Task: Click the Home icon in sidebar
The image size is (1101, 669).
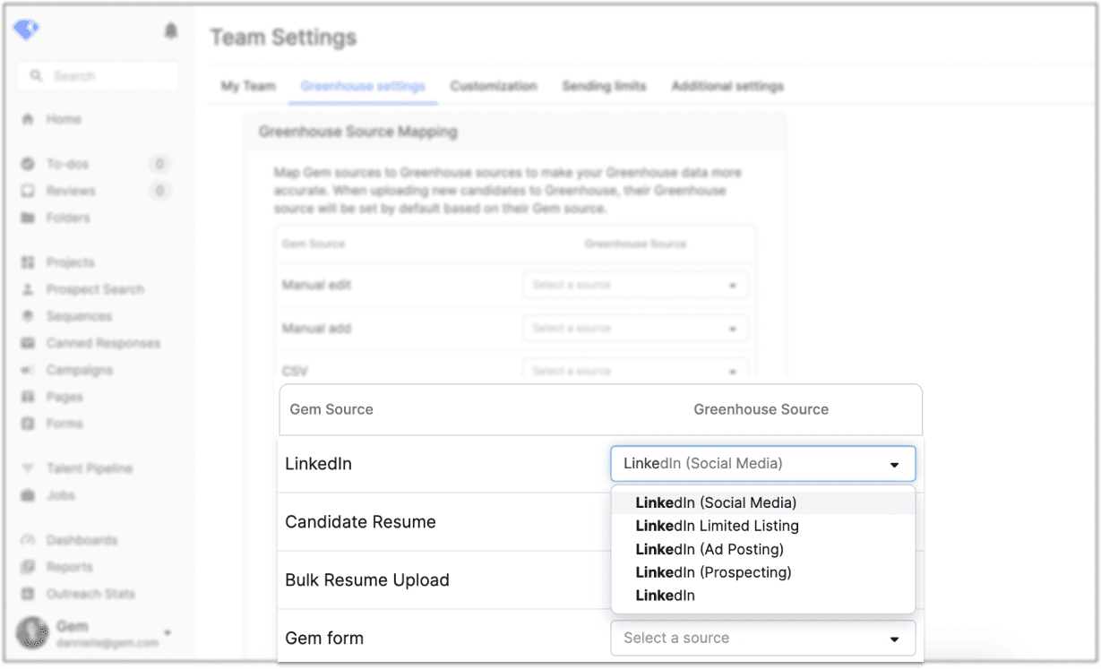Action: [28, 119]
